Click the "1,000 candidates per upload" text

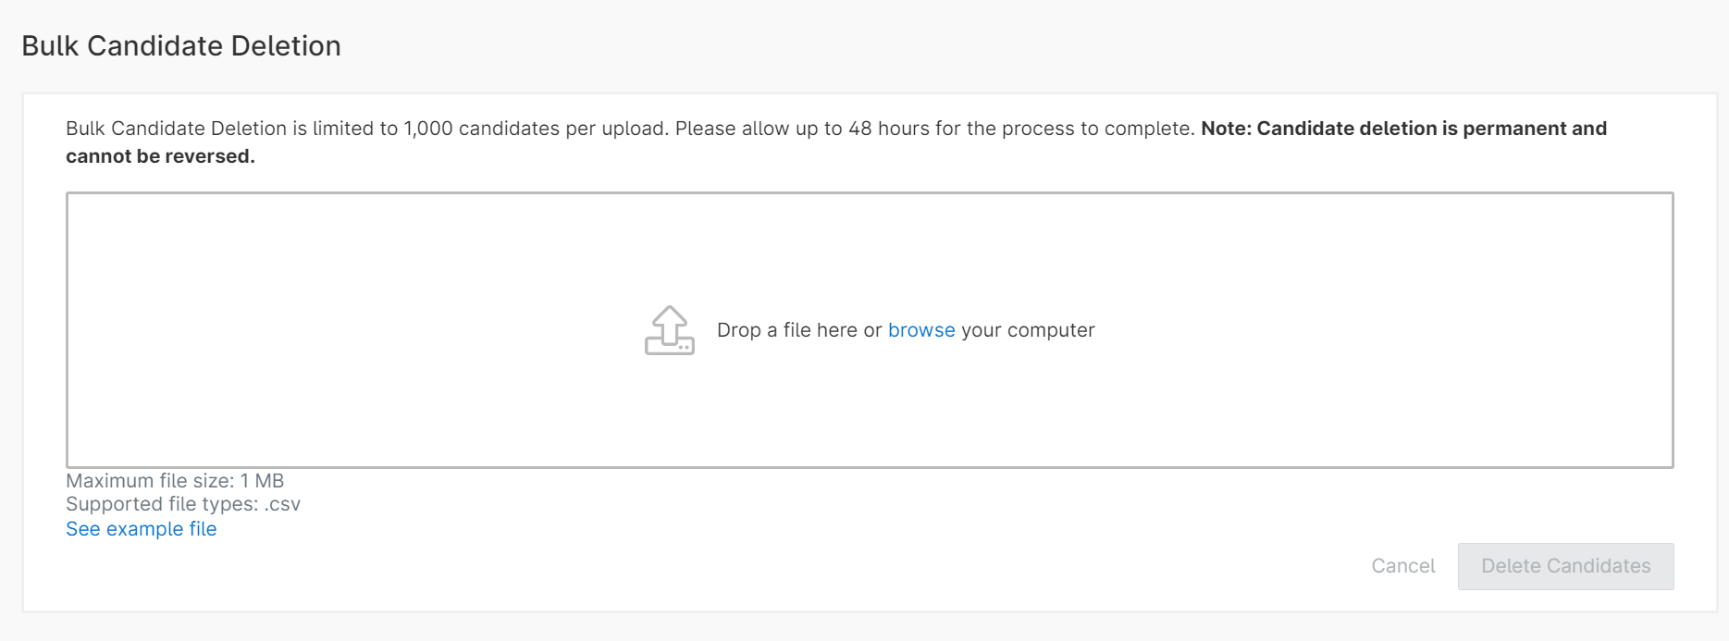point(535,129)
